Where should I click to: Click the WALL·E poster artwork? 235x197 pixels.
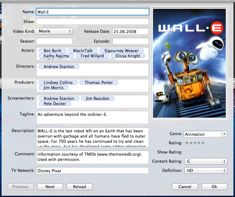point(189,63)
